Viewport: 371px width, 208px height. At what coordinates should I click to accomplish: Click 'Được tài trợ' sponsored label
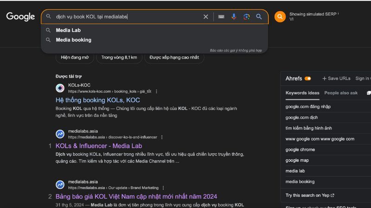(69, 76)
